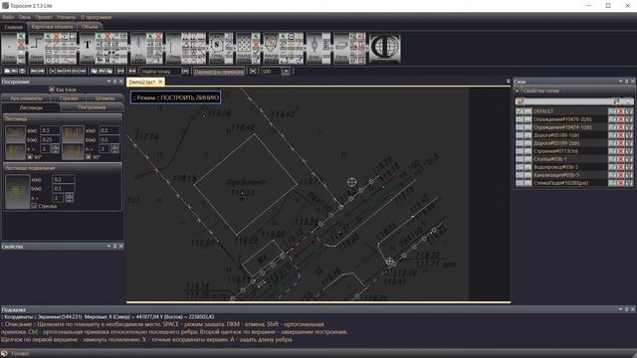Image resolution: width=637 pixels, height=358 pixels.
Task: Click the left staircase n stepper
Action: (55, 149)
